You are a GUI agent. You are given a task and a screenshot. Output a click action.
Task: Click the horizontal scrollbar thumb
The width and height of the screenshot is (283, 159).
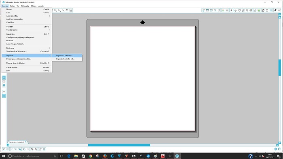coord(119,145)
